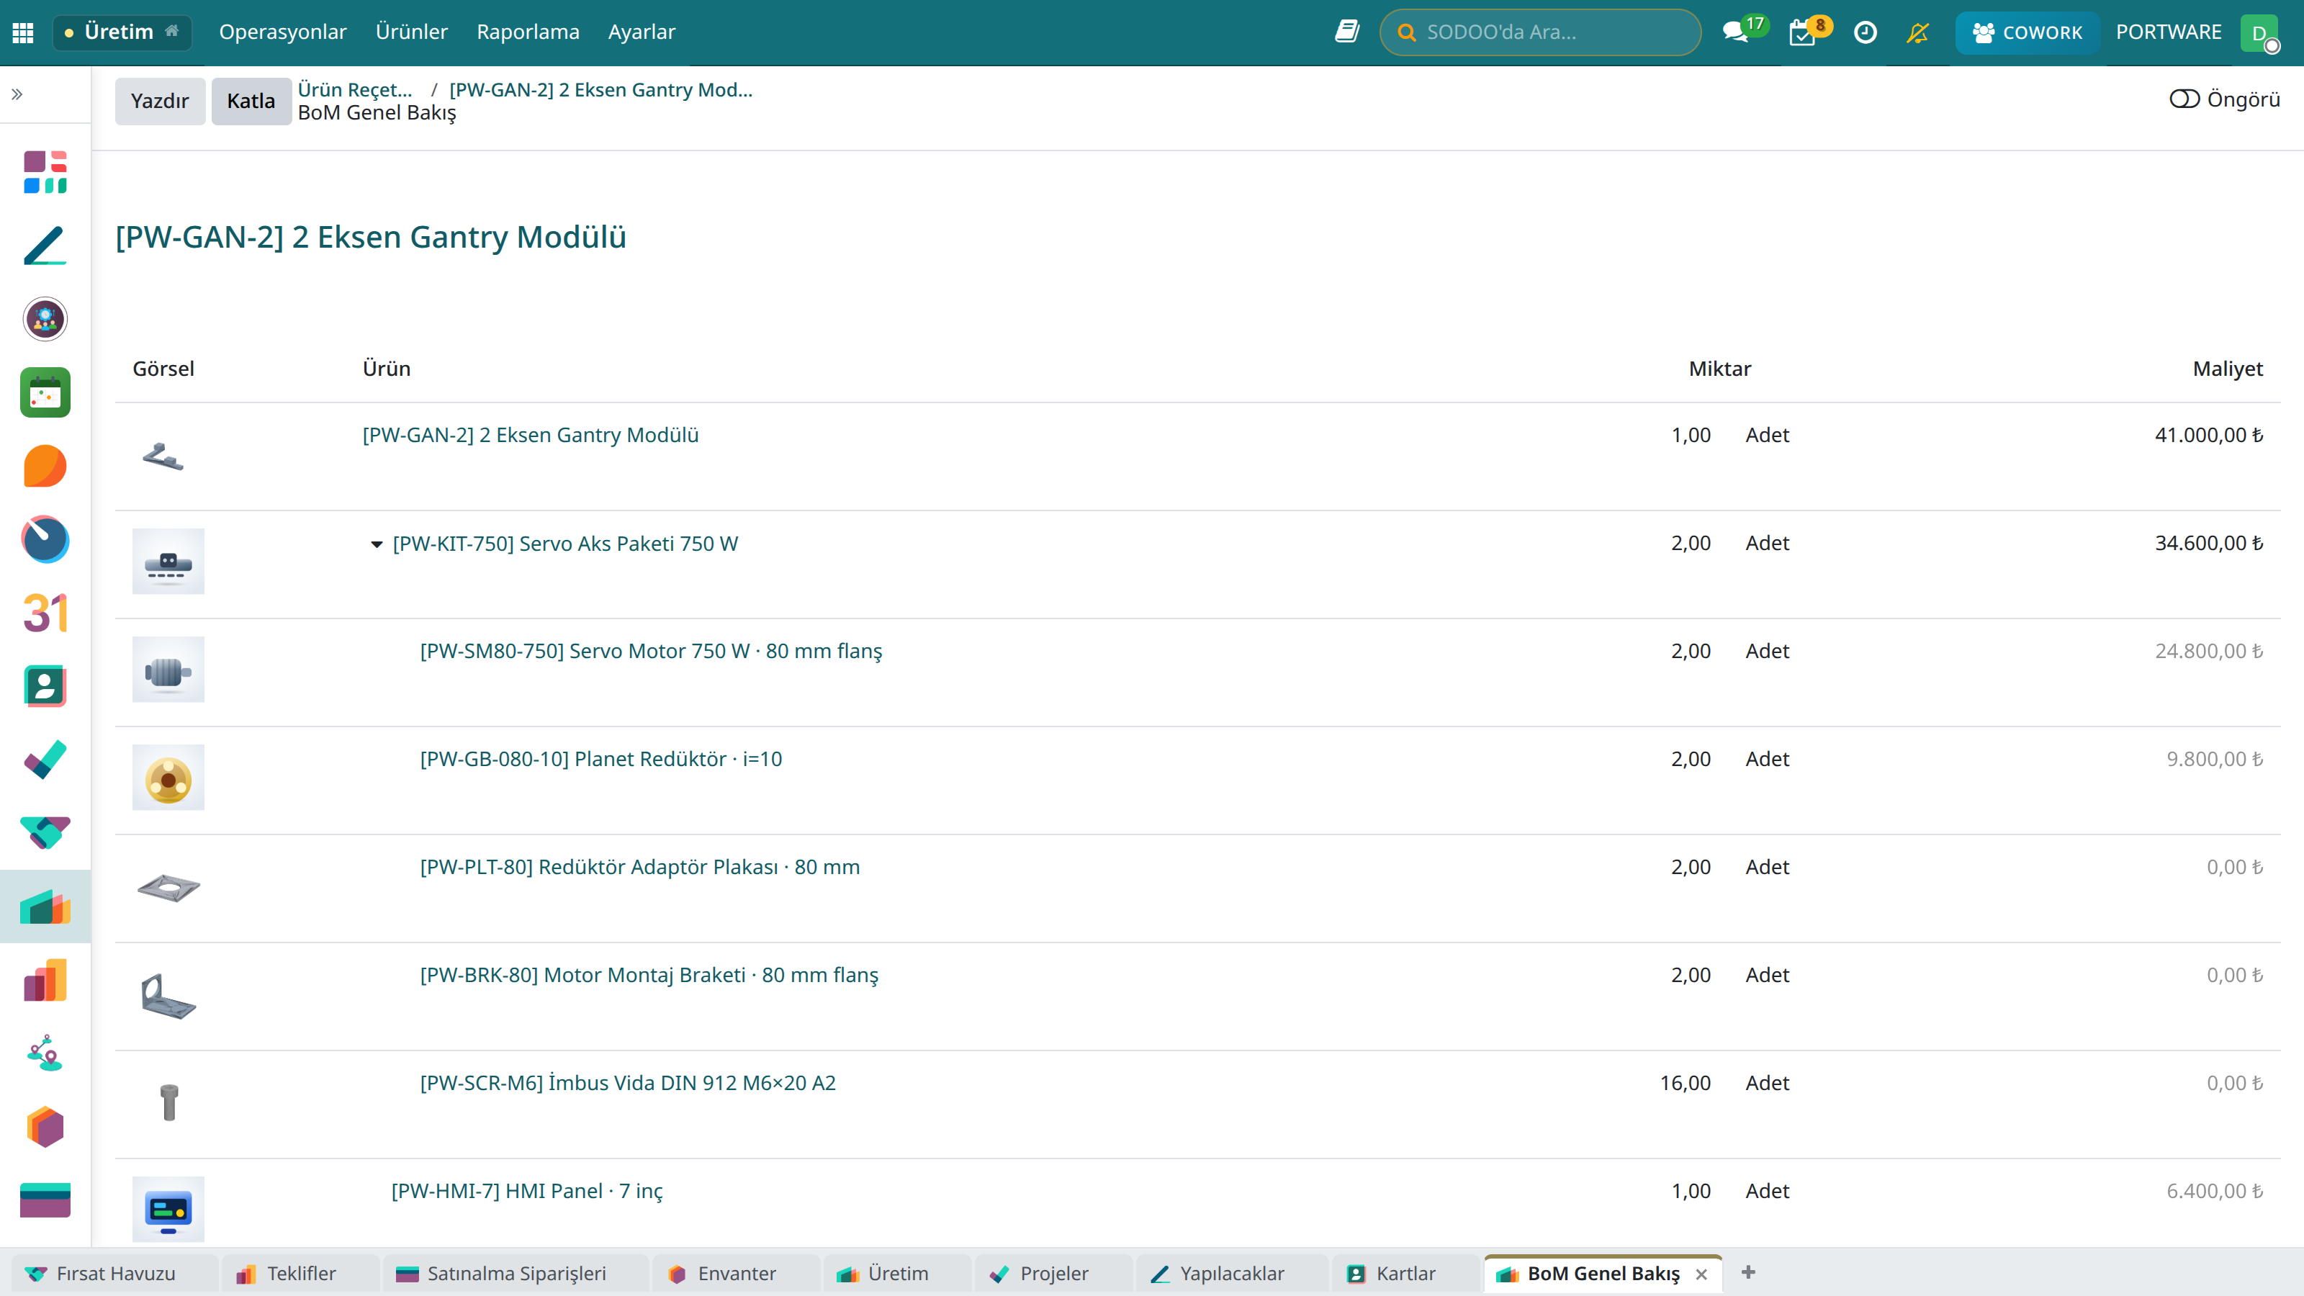Open the knowledge book icon
This screenshot has height=1296, width=2304.
(x=1347, y=32)
